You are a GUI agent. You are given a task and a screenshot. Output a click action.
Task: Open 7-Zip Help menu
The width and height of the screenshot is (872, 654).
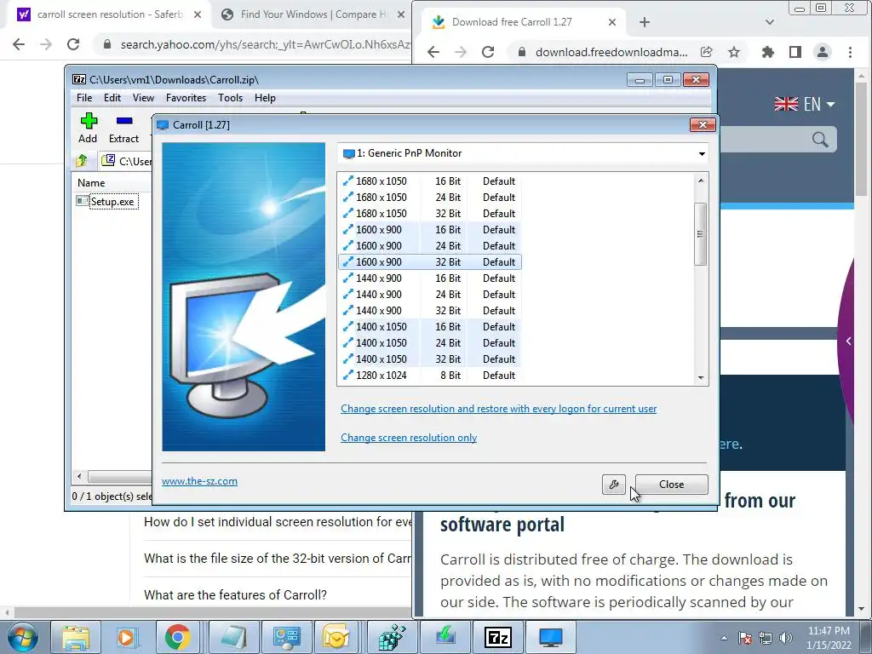266,98
